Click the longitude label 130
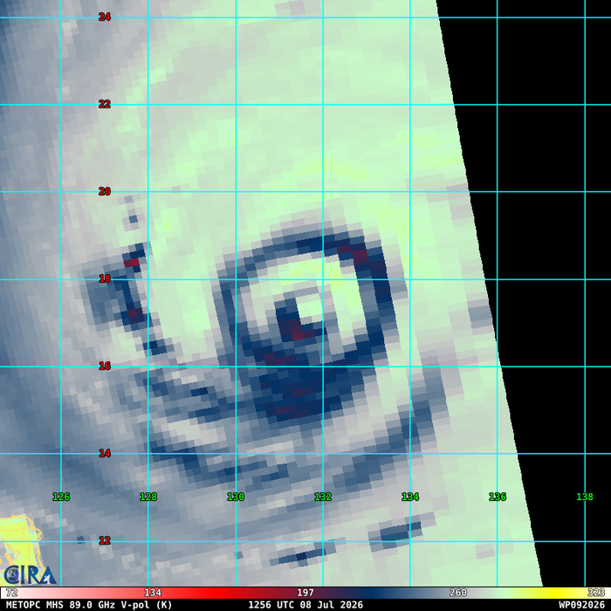Screen dimensions: 611x611 click(236, 497)
